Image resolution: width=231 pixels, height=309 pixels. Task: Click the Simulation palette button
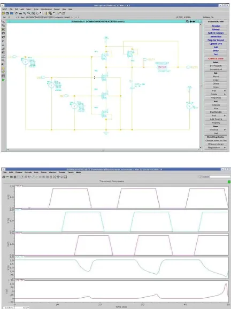click(215, 36)
